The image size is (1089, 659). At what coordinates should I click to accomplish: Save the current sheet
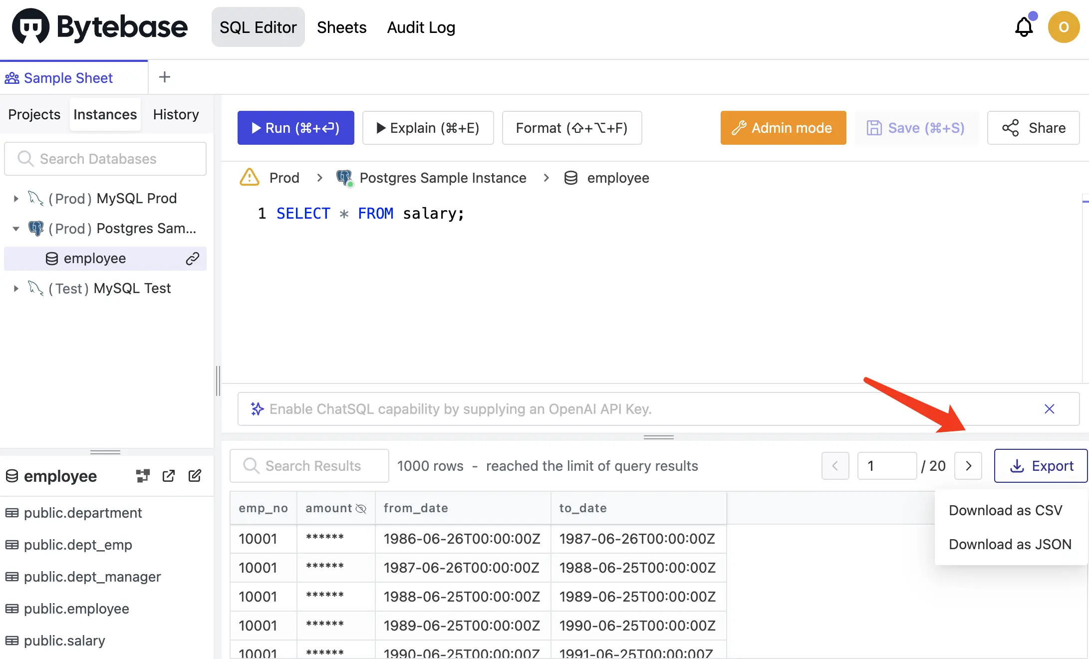[x=917, y=128]
